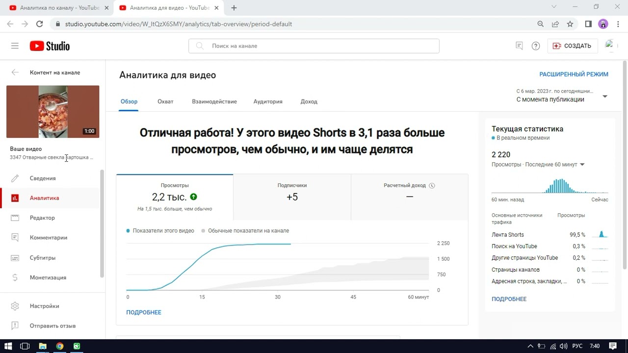Click СОЗДАТЬ button
Viewport: 628px width, 353px height.
click(573, 46)
